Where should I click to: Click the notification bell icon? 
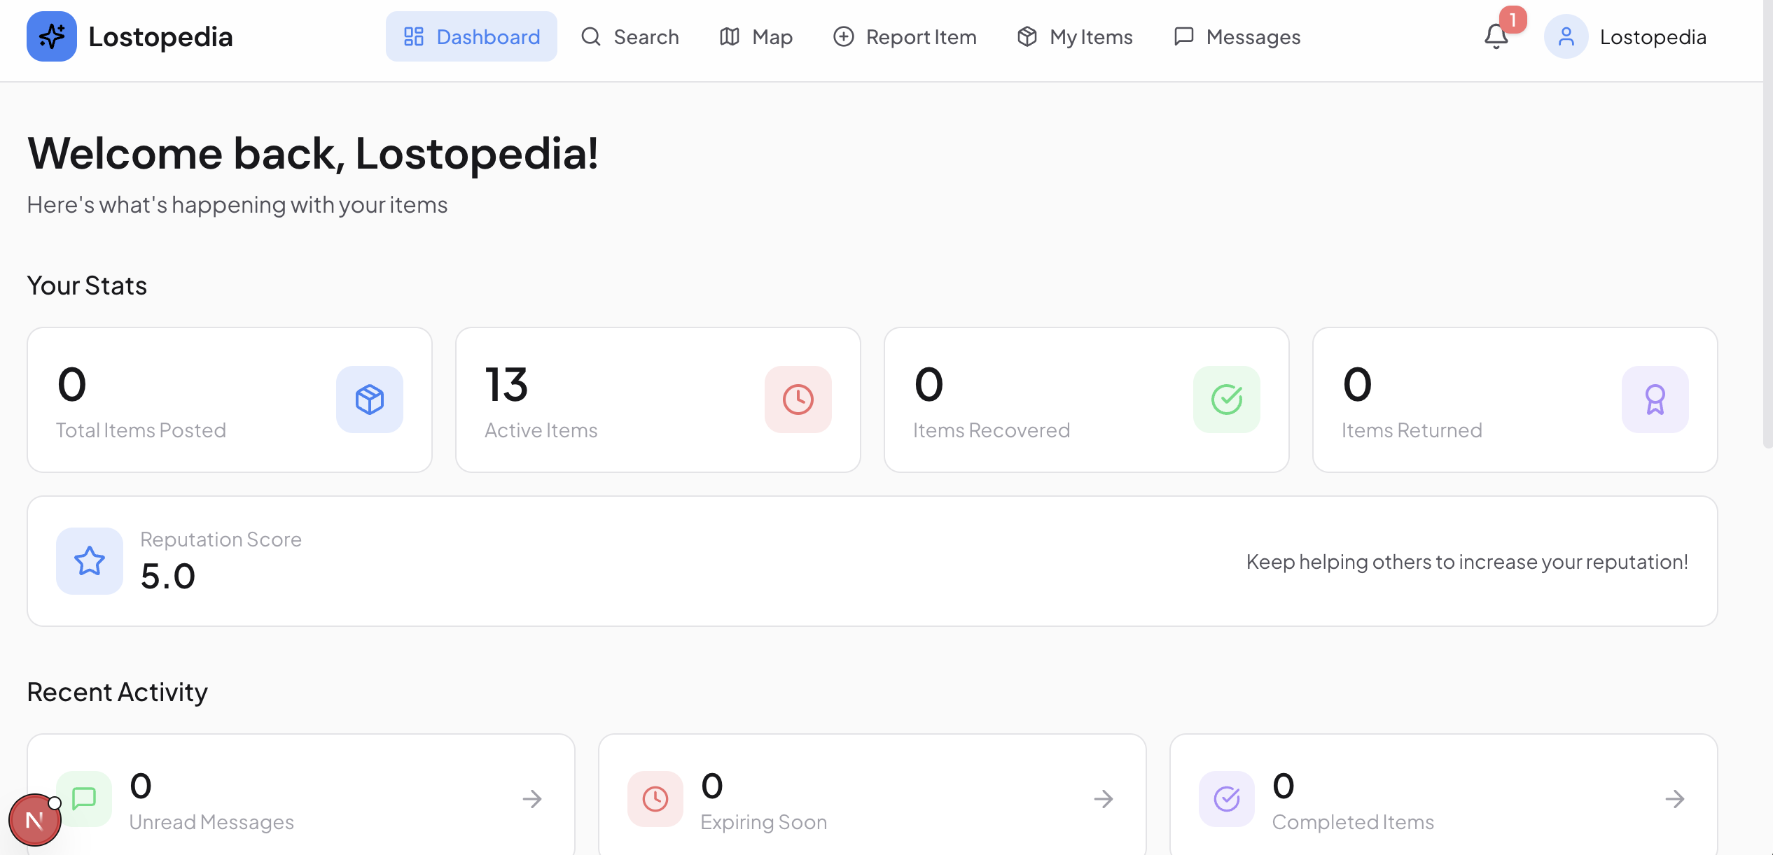tap(1496, 36)
